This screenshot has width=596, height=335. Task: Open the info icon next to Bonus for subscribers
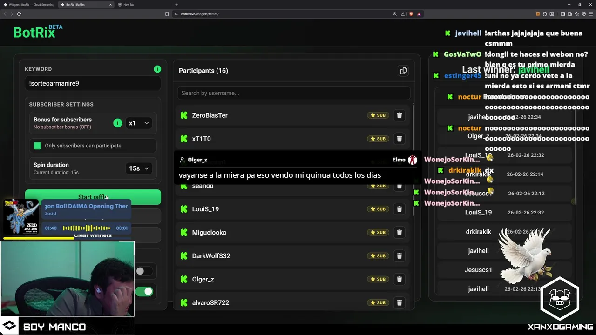pos(117,123)
